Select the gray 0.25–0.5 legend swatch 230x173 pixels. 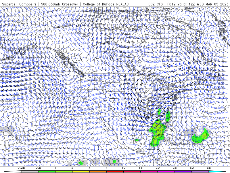(30, 172)
